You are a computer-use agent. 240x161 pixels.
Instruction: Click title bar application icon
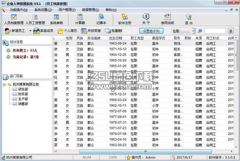click(3, 3)
